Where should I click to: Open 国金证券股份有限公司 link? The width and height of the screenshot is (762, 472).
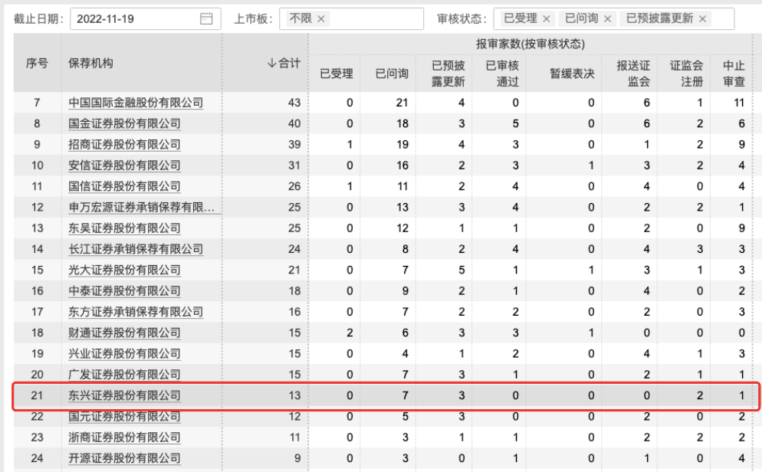[x=124, y=123]
